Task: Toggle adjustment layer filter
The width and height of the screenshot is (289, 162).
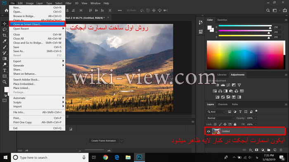Action: [x=235, y=112]
